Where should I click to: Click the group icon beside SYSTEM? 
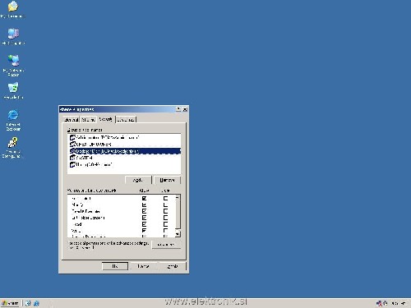(72, 158)
